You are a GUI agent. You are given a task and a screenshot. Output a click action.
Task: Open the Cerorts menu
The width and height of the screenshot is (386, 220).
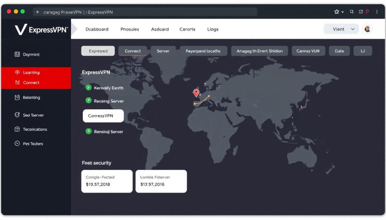click(x=187, y=29)
